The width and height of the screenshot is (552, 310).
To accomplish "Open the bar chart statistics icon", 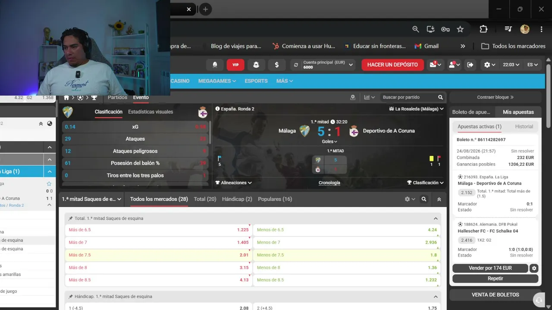I will point(369,97).
